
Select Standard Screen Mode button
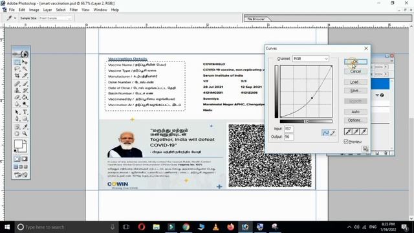16,167
